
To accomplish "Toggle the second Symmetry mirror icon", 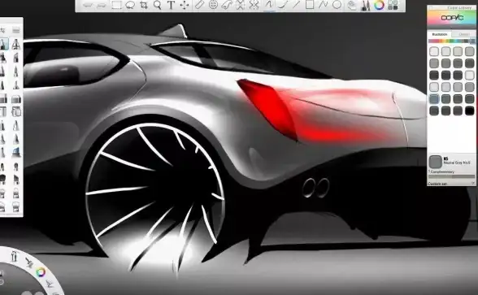I will pos(254,5).
